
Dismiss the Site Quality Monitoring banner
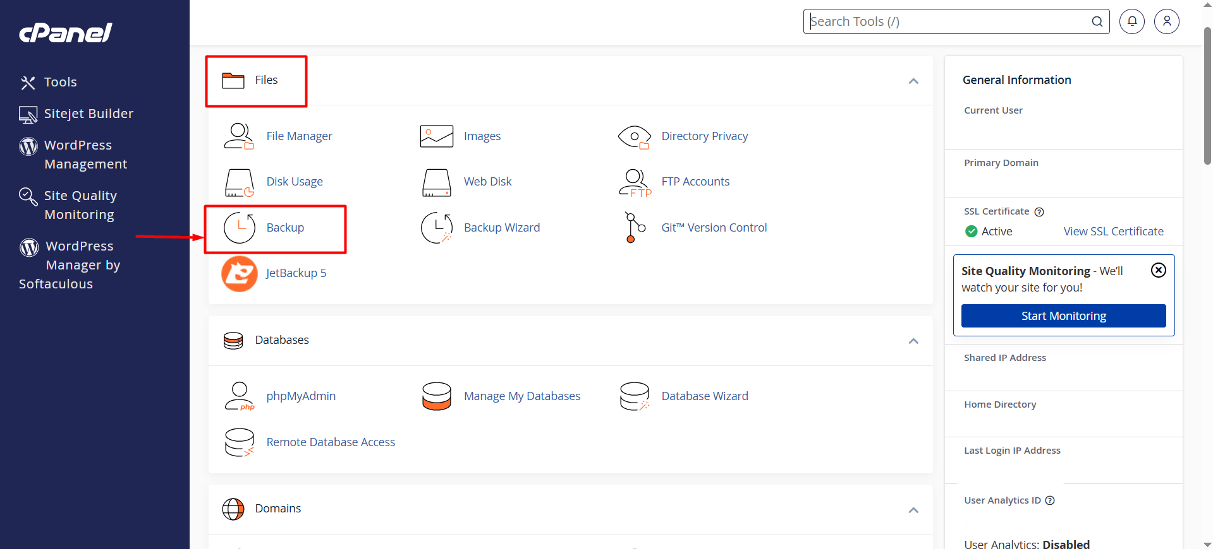(x=1158, y=270)
